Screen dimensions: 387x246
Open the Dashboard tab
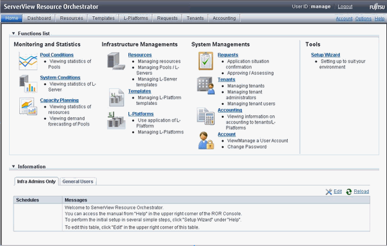click(39, 18)
